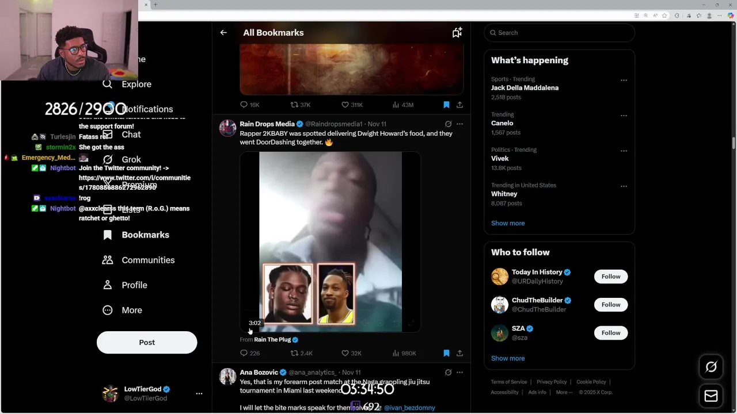Open Explore in the left sidebar
737x414 pixels.
127,84
